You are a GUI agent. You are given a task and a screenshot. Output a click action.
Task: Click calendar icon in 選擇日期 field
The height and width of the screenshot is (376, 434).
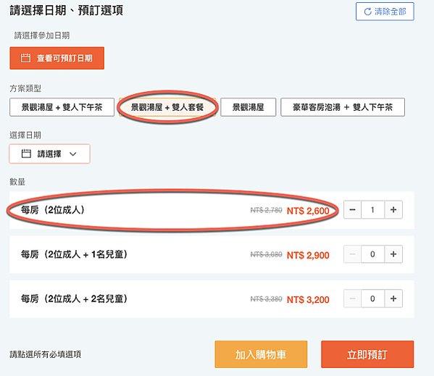pyautogui.click(x=26, y=154)
